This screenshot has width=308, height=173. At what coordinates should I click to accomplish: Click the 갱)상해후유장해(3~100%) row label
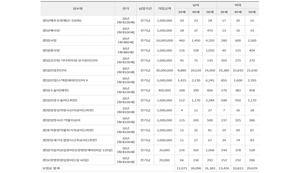(x=62, y=21)
